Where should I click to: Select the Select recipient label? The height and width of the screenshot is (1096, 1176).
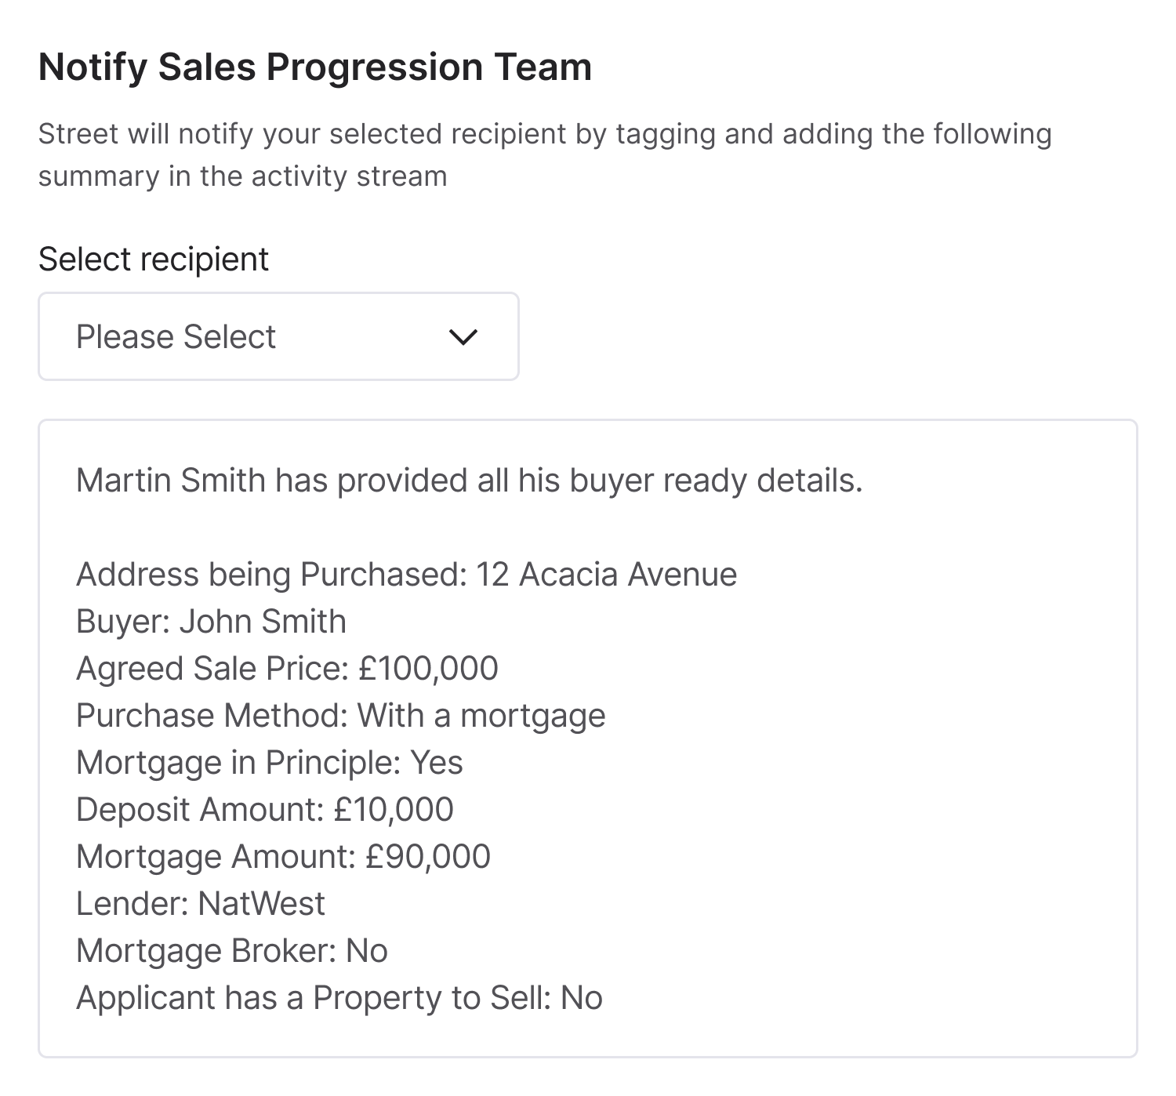pos(153,257)
